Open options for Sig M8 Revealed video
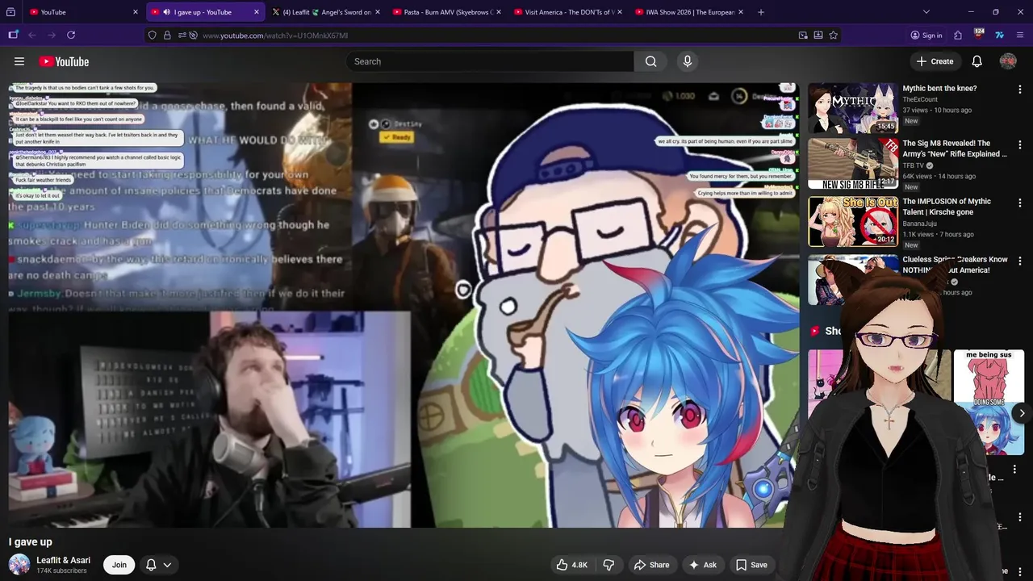This screenshot has width=1033, height=581. tap(1020, 144)
